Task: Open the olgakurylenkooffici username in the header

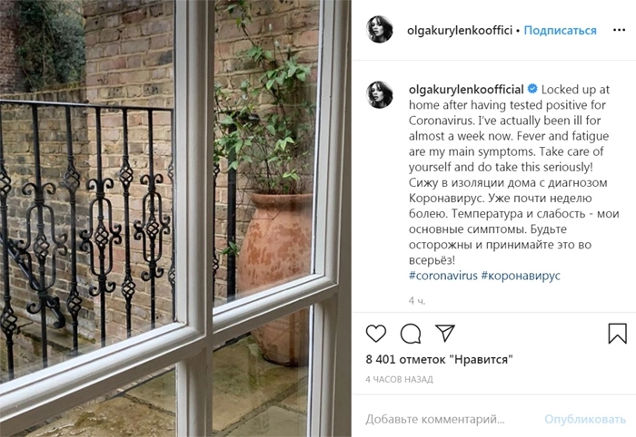Action: click(x=460, y=30)
